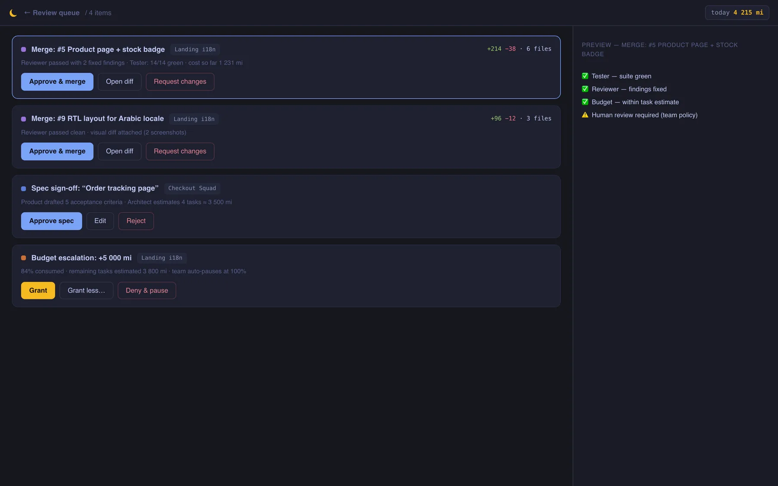
Task: Click the green check beside Reviewer — findings fixed
Action: 585,89
